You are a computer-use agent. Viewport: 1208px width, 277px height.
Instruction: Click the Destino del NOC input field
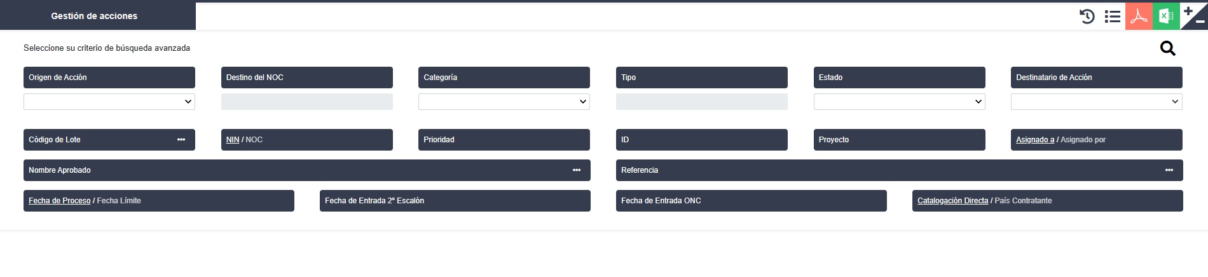pos(307,102)
